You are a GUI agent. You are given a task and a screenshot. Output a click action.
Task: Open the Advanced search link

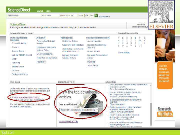(104, 17)
